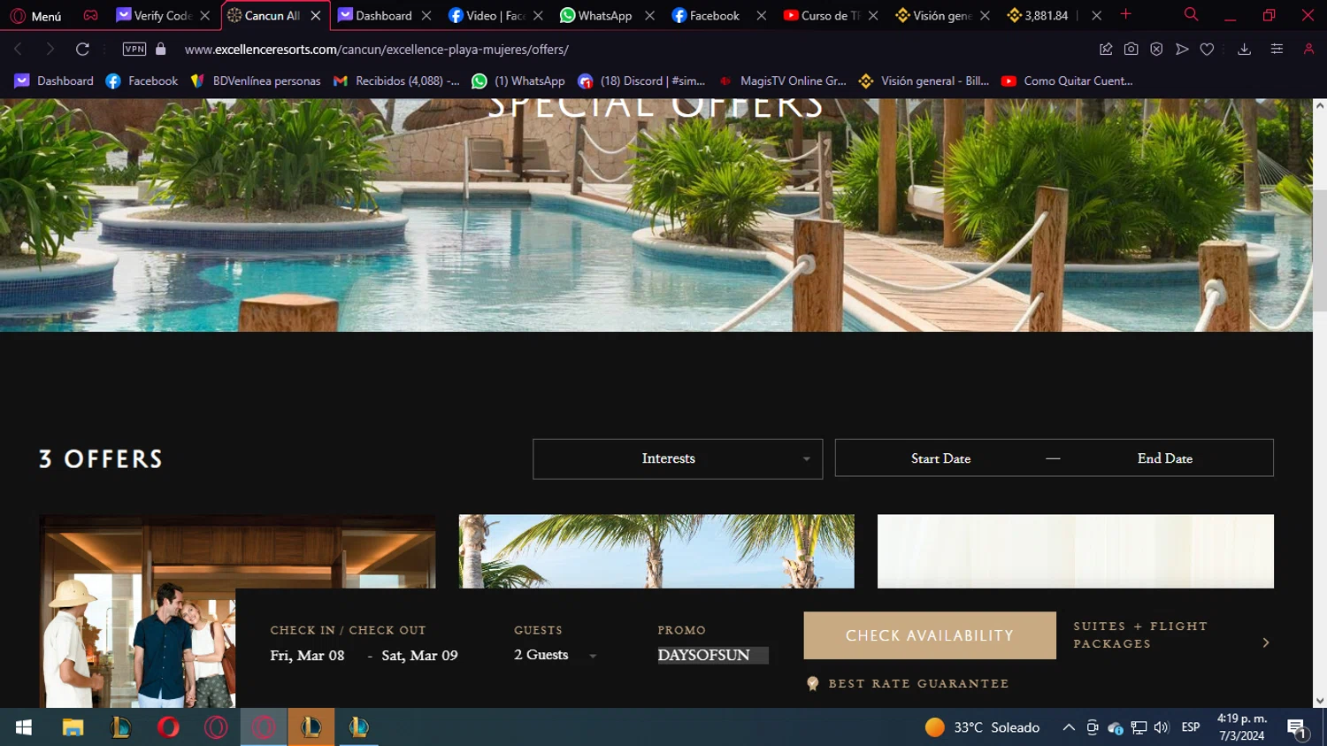Viewport: 1327px width, 746px height.
Task: Open Suites + Flight Packages link
Action: 1140,635
